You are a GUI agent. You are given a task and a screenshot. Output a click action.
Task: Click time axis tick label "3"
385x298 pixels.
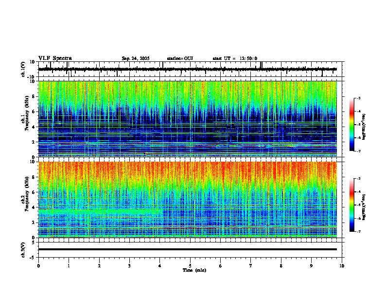[129, 266]
